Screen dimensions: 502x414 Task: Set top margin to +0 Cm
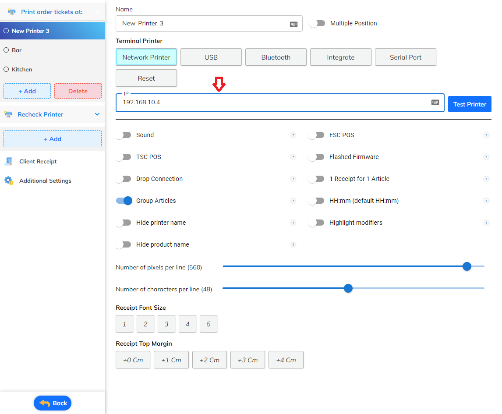tap(133, 360)
